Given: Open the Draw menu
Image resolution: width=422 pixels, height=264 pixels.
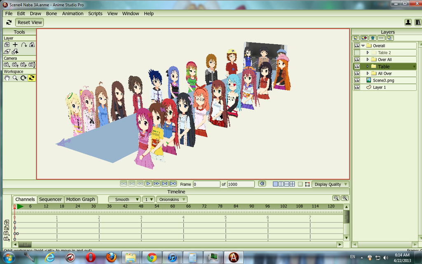Looking at the screenshot, I should tap(35, 14).
